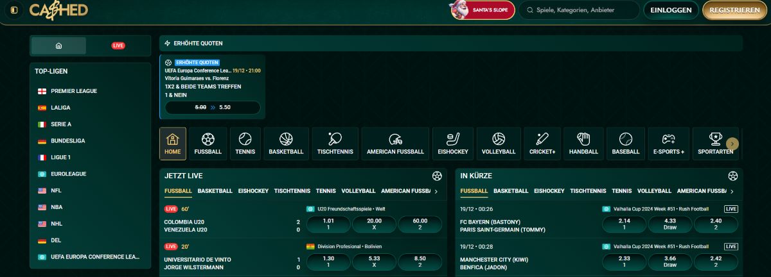771x277 pixels.
Task: Select the 20.00 draw odds for Colombia U20
Action: click(374, 224)
